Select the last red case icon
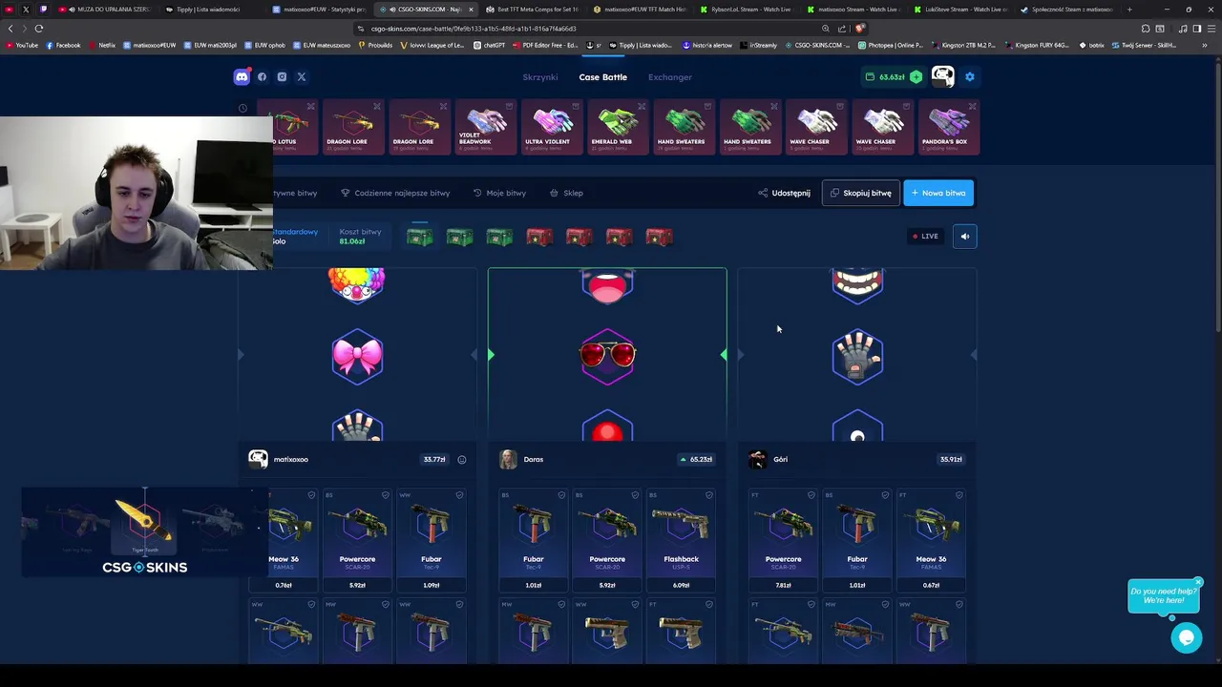1222x687 pixels. tap(659, 237)
